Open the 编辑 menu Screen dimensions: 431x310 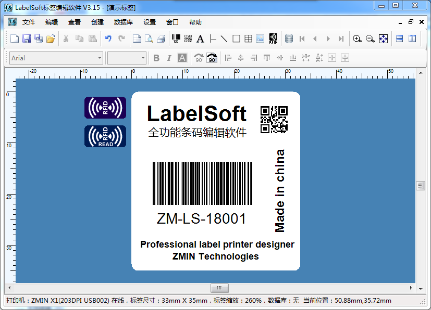point(52,22)
